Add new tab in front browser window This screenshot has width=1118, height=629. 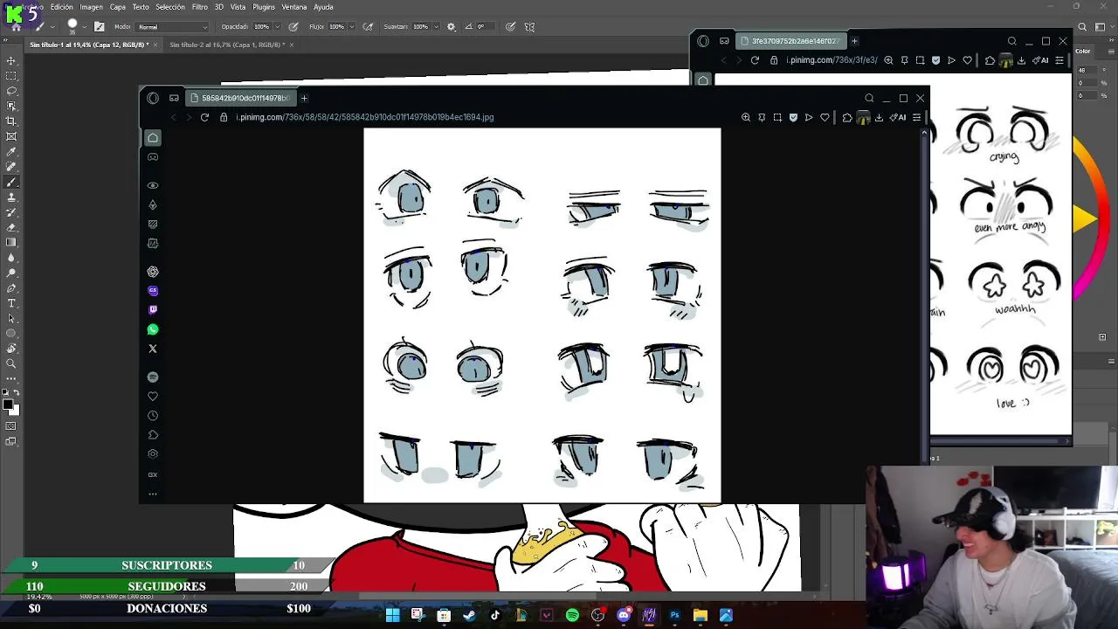click(304, 98)
